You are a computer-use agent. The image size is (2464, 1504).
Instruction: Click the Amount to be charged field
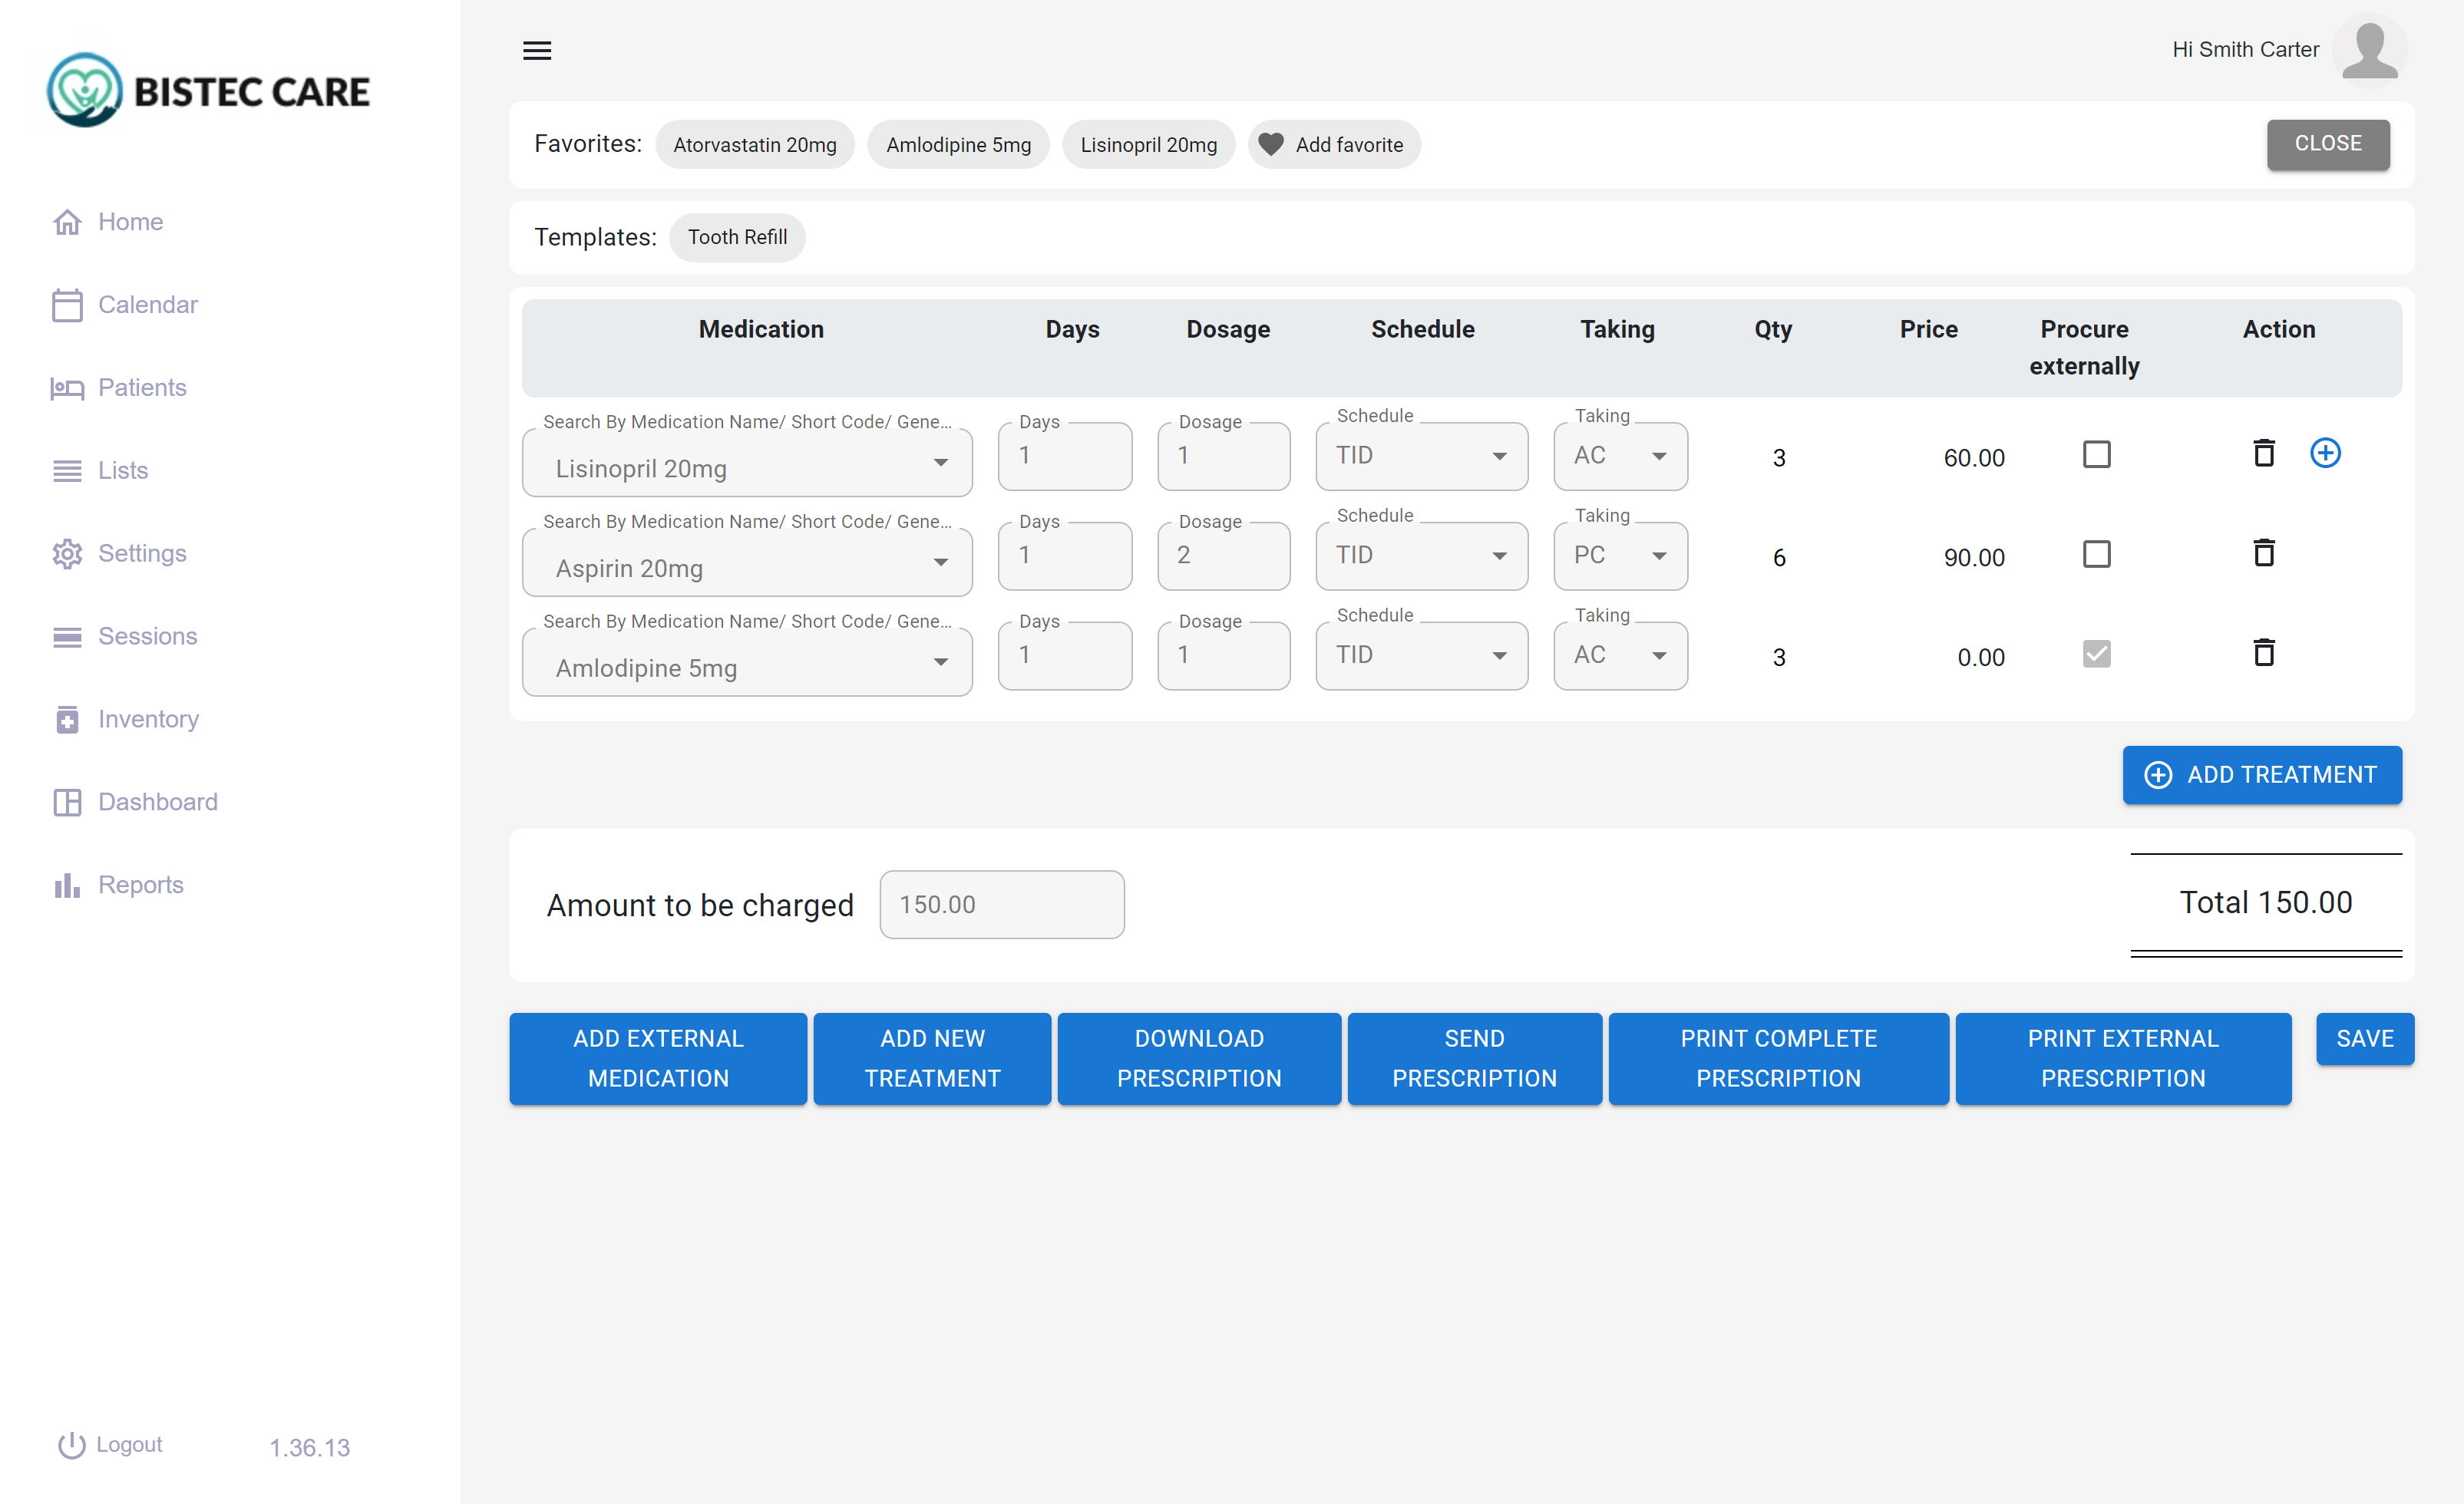1001,904
